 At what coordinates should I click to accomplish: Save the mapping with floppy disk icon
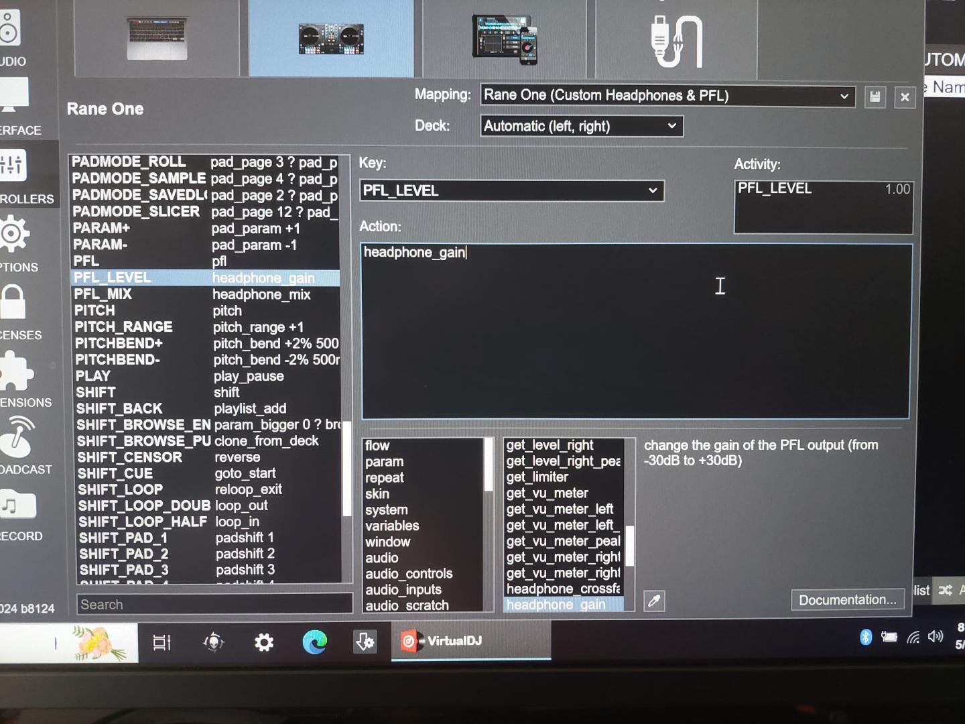tap(875, 97)
